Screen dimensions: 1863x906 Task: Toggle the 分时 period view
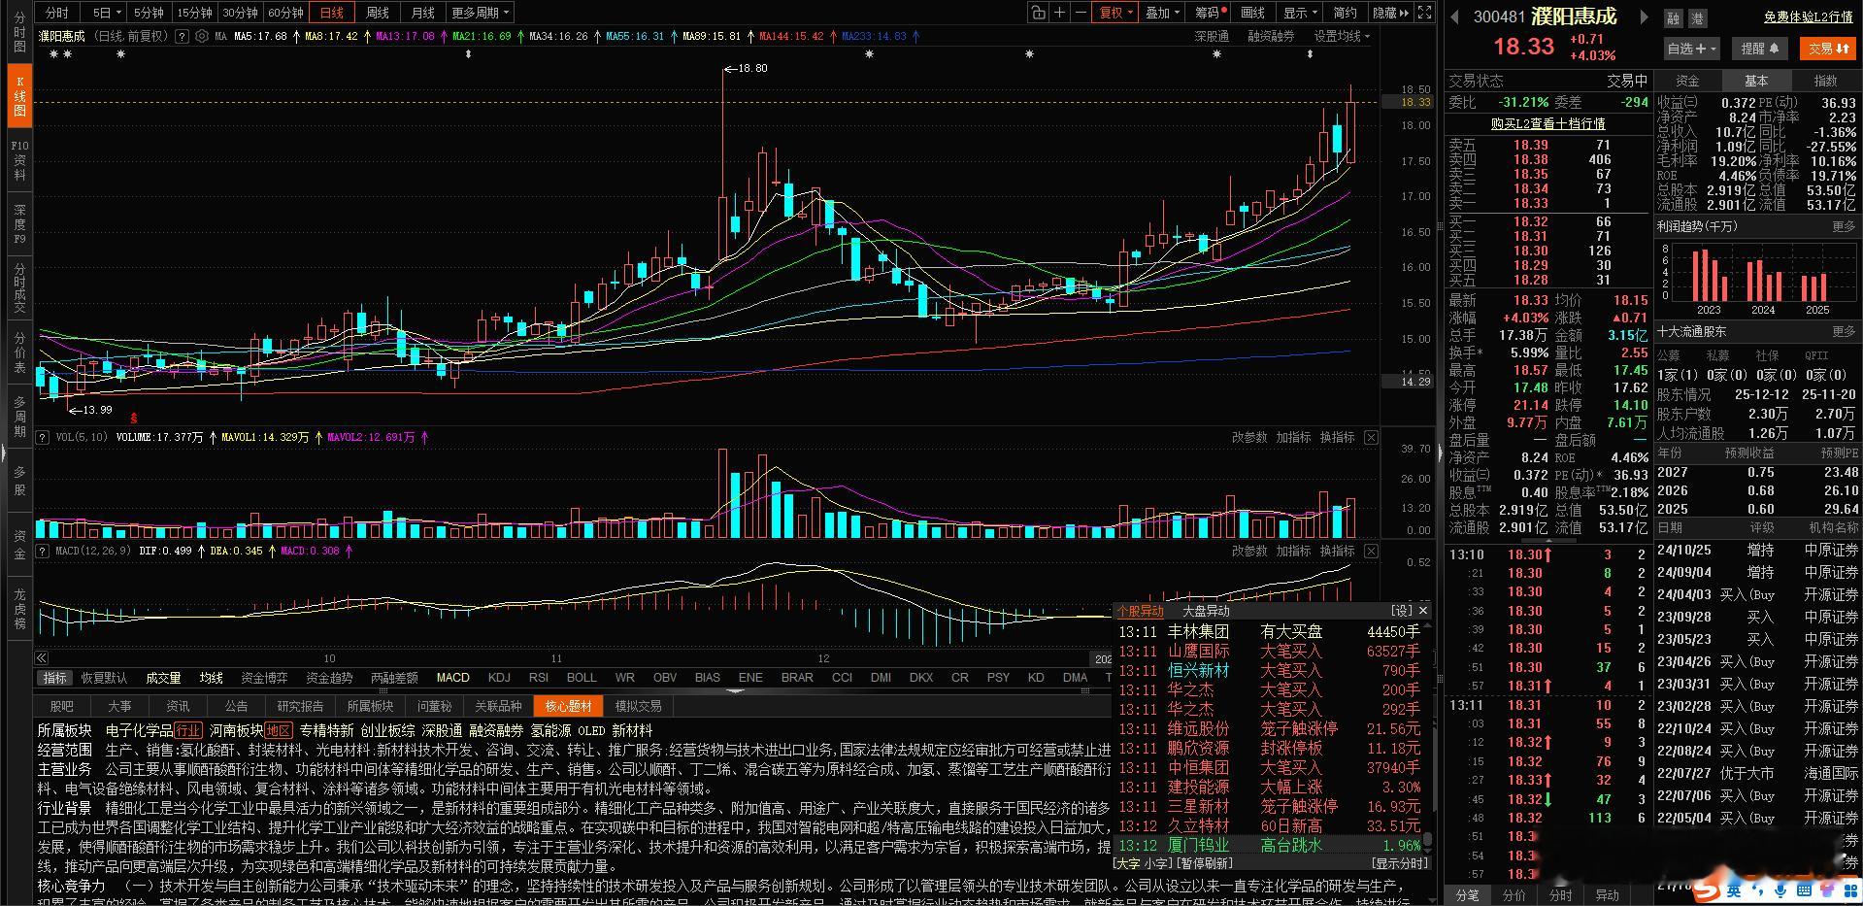[57, 13]
